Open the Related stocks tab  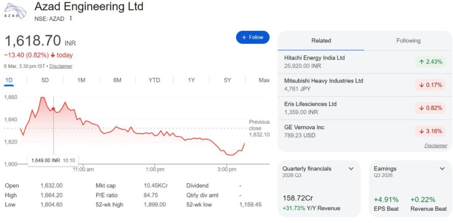click(321, 41)
